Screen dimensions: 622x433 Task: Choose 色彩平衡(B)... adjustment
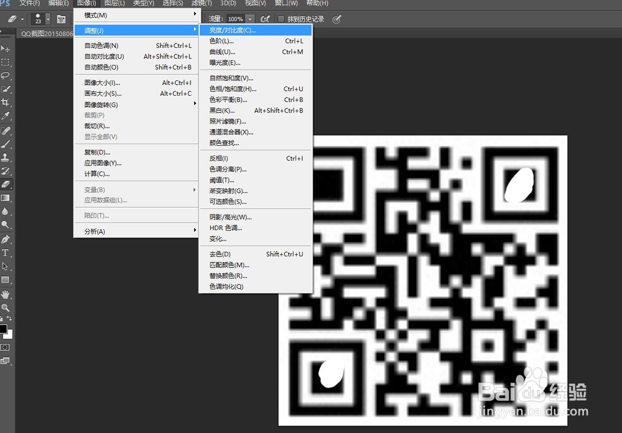click(x=256, y=100)
